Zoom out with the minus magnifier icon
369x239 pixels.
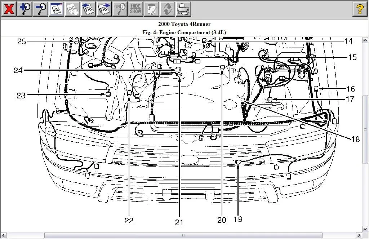tap(40, 9)
